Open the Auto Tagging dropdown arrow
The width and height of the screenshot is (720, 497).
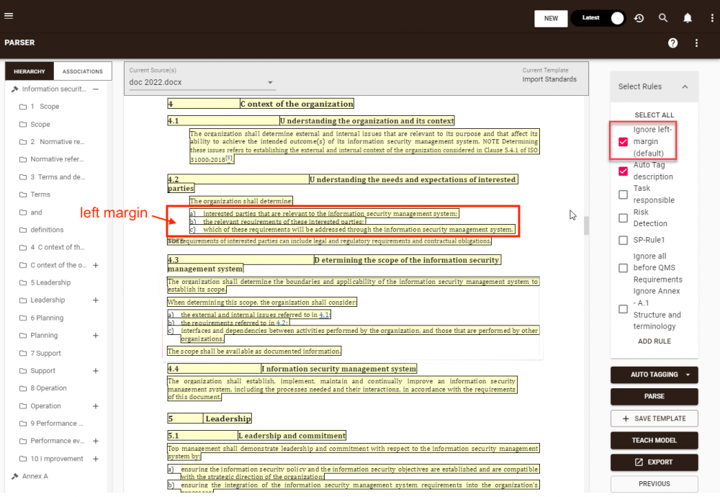(686, 375)
